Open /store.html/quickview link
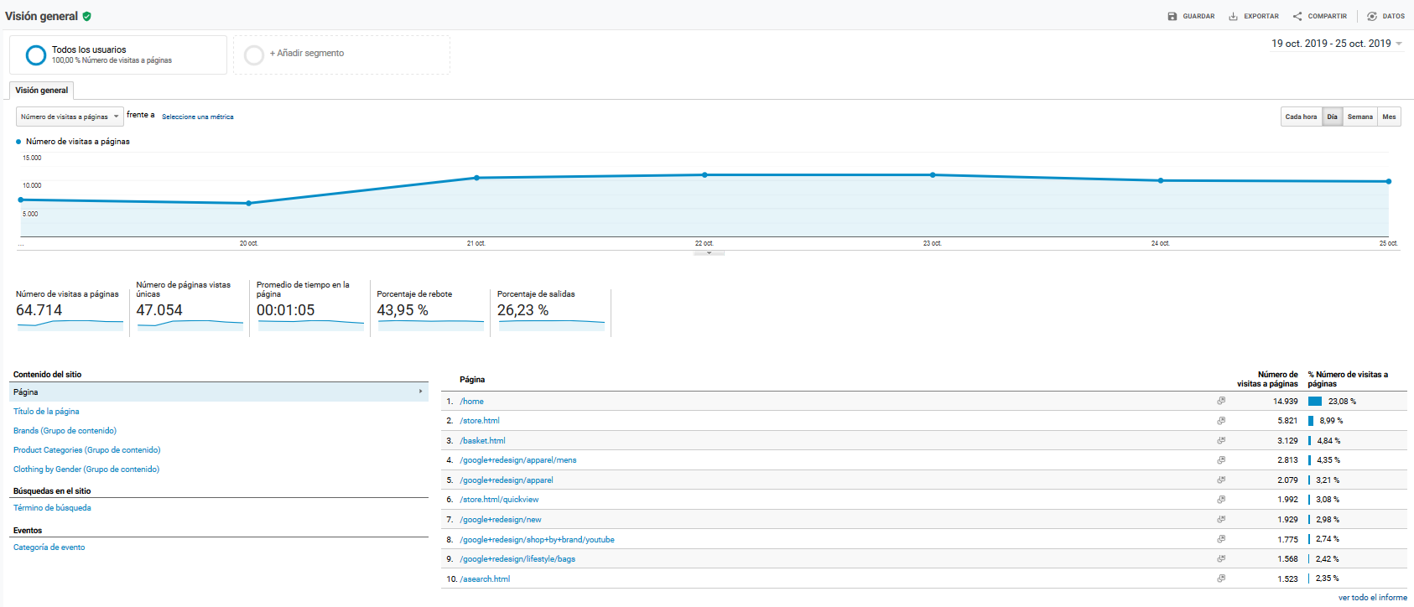The height and width of the screenshot is (607, 1414). [x=499, y=500]
